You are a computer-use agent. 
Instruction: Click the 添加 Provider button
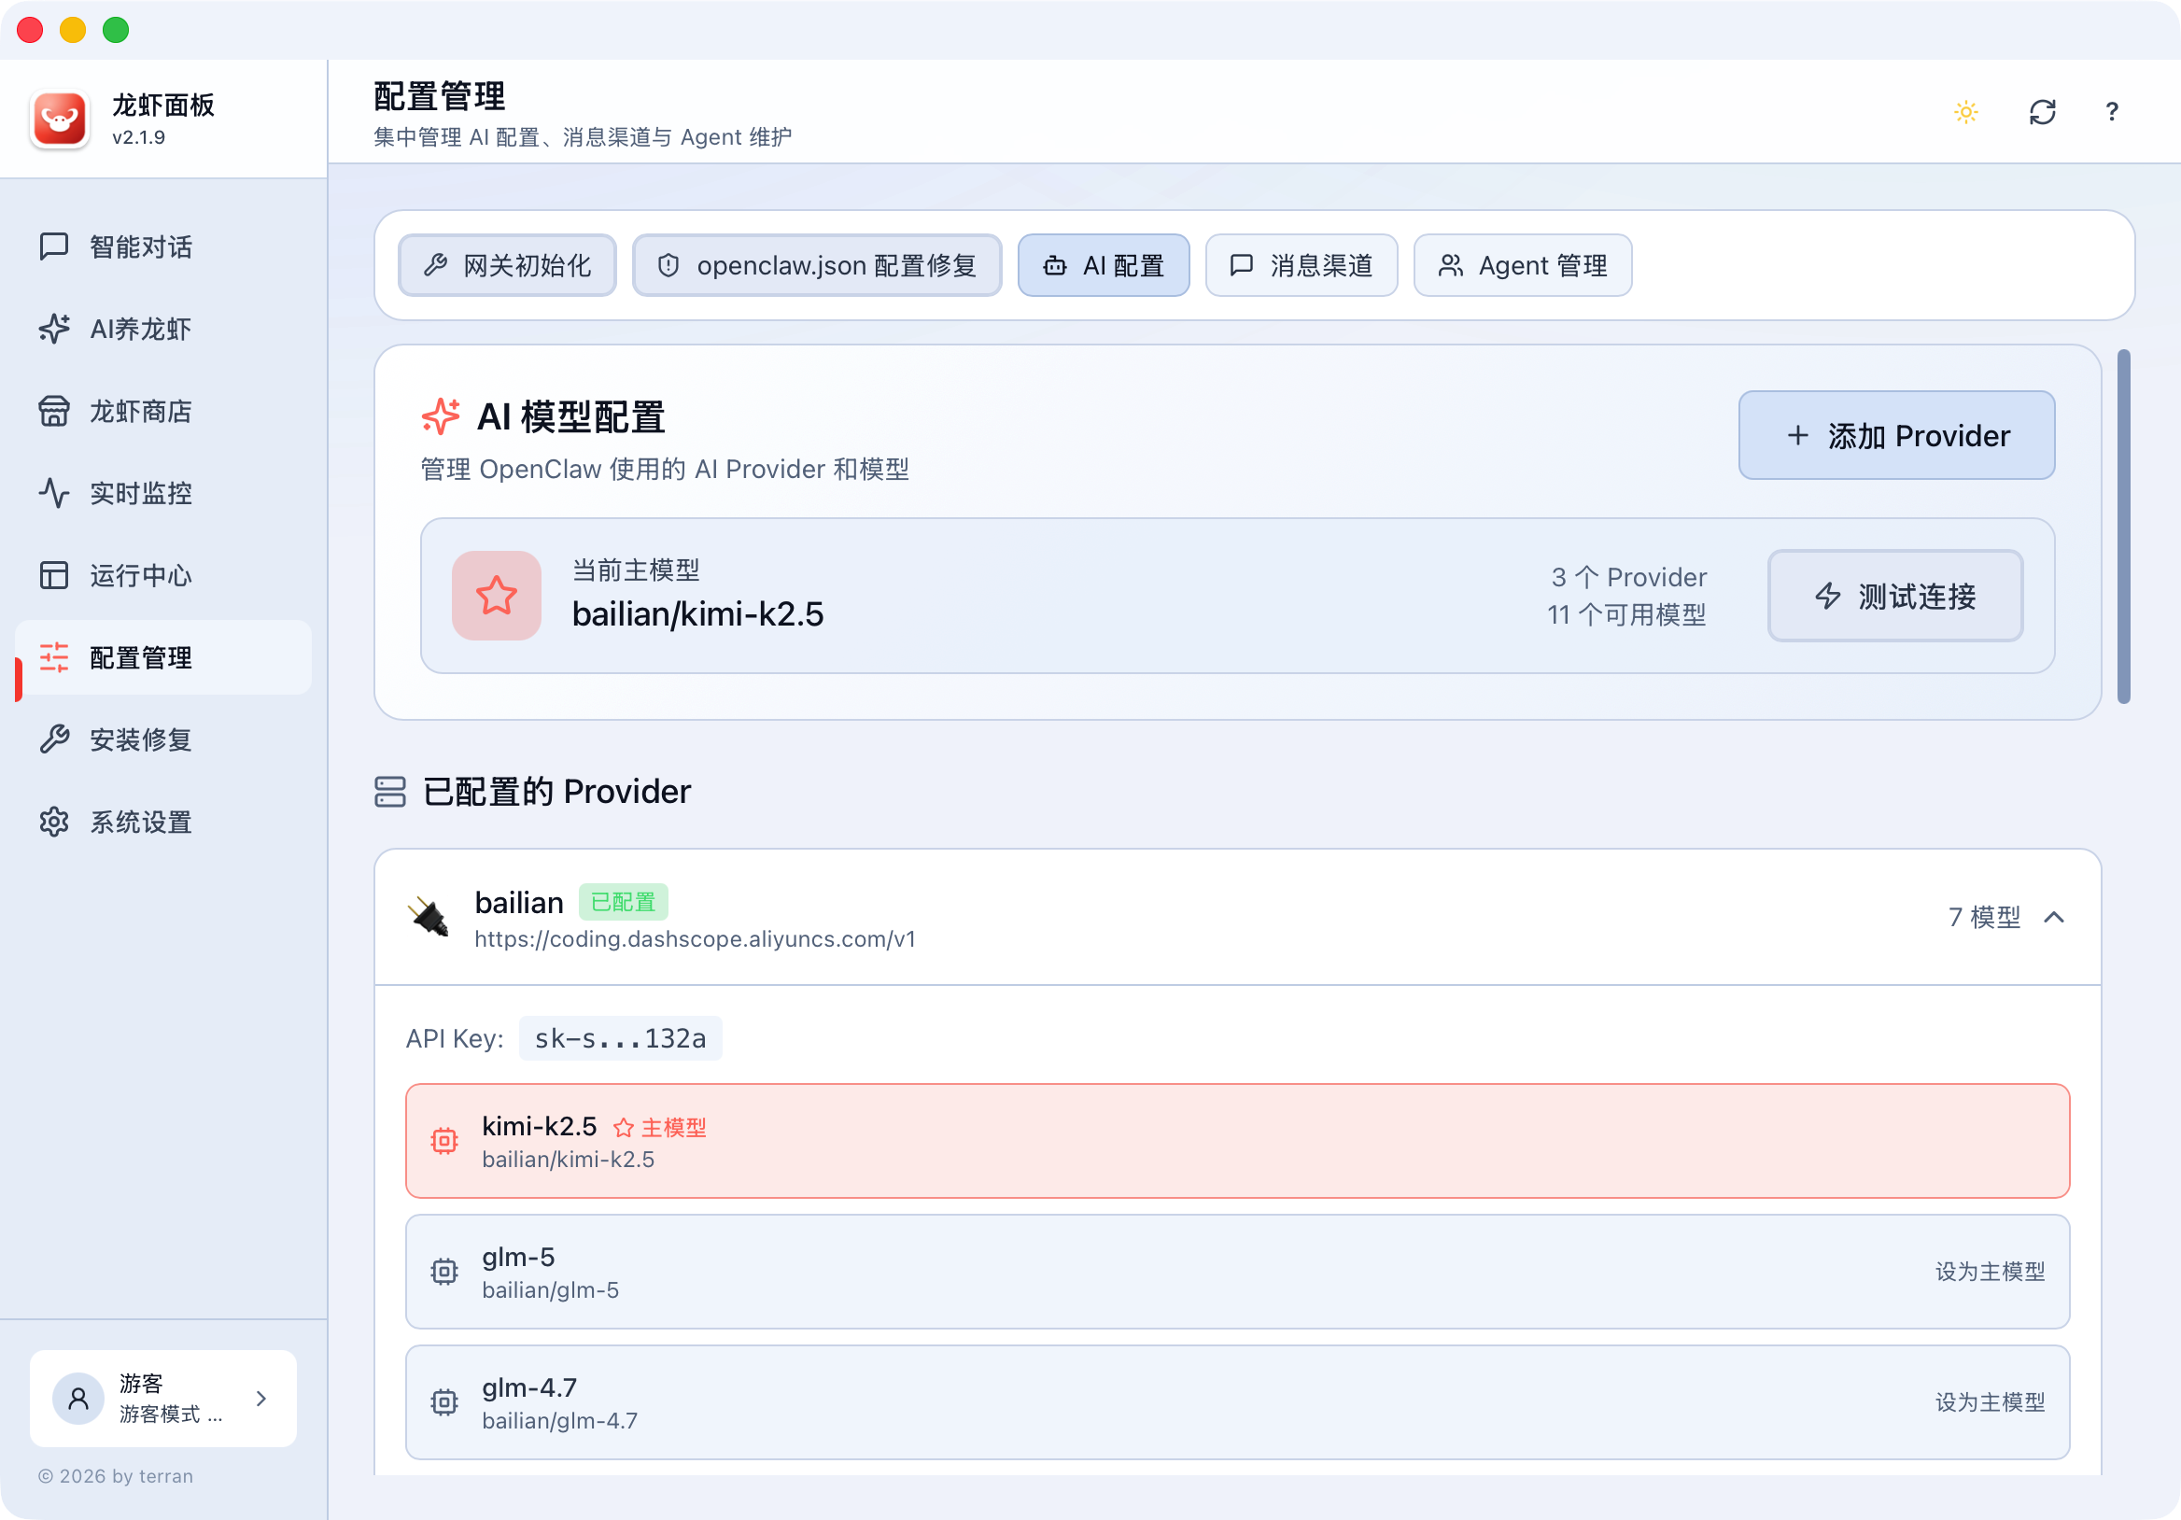click(1896, 435)
